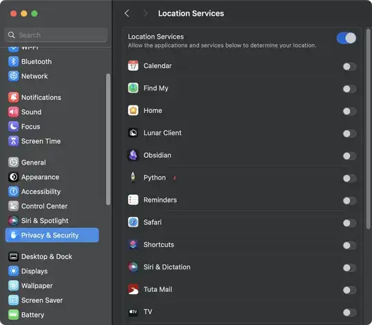This screenshot has height=325, width=372.
Task: Click the Desktop & Dock icon
Action: pos(13,257)
